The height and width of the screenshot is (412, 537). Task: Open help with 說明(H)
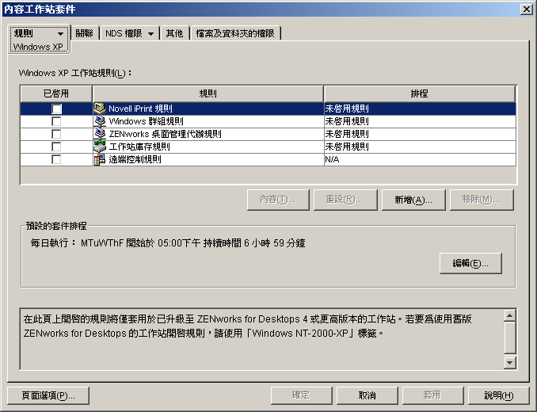coord(499,396)
